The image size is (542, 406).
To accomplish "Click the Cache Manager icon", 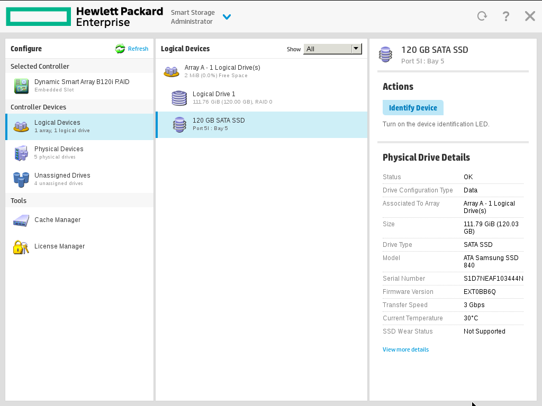I will click(x=21, y=220).
